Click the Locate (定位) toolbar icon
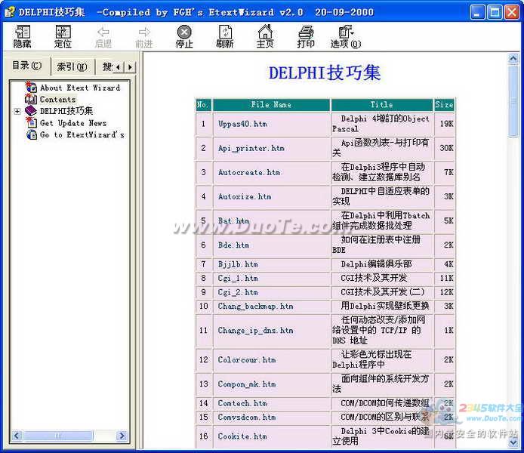 click(x=63, y=36)
